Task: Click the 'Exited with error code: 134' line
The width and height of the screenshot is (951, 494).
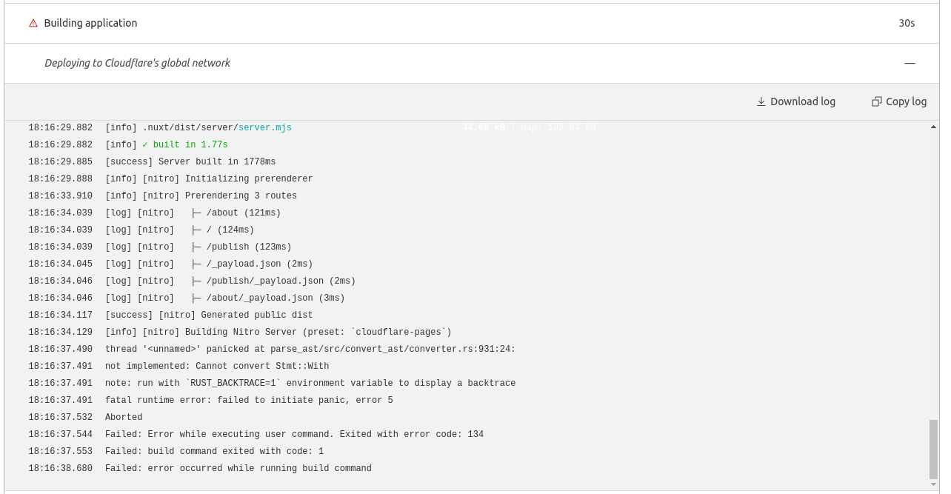Action: click(x=294, y=435)
